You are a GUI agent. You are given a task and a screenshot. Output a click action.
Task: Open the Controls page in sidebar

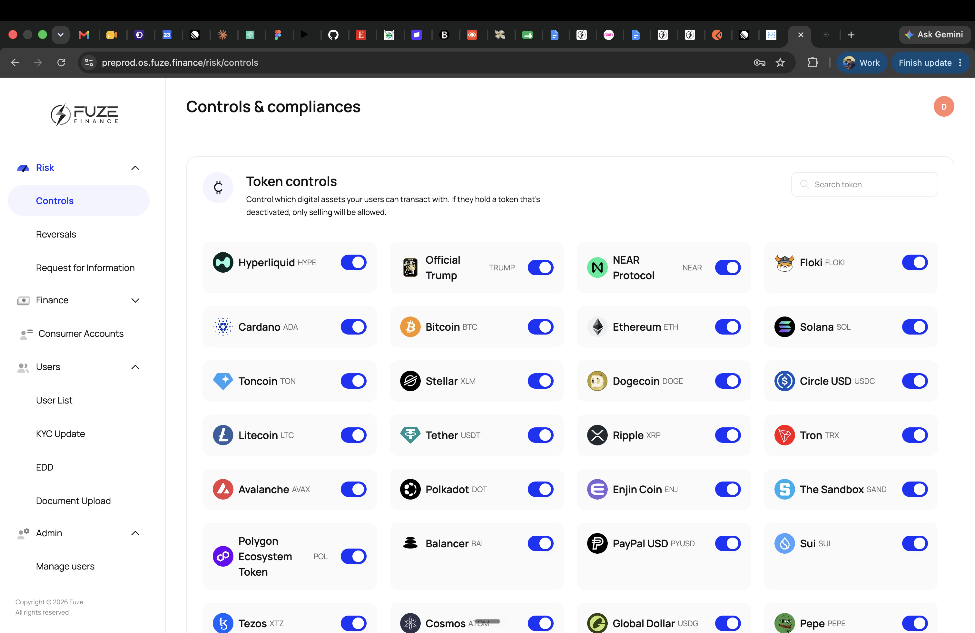[79, 200]
